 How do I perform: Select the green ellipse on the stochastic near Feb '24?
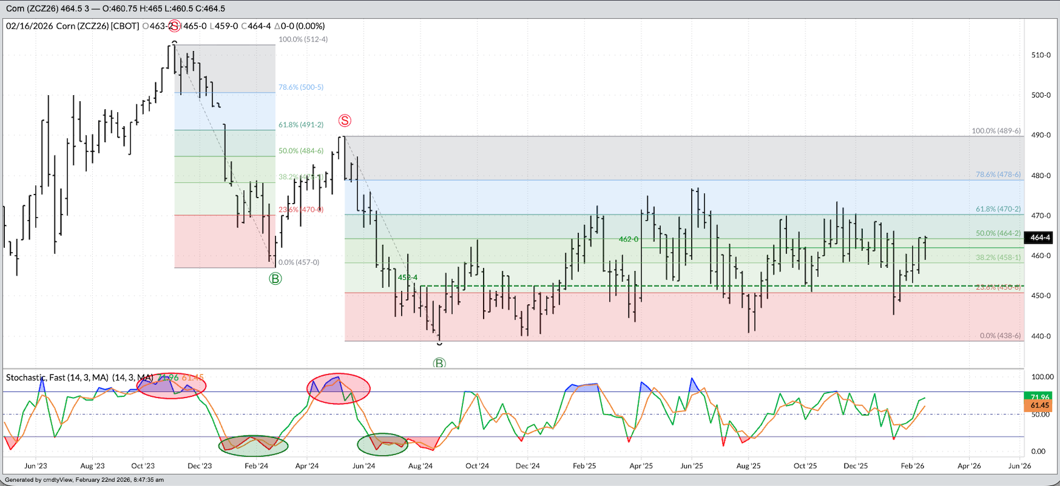[x=253, y=446]
